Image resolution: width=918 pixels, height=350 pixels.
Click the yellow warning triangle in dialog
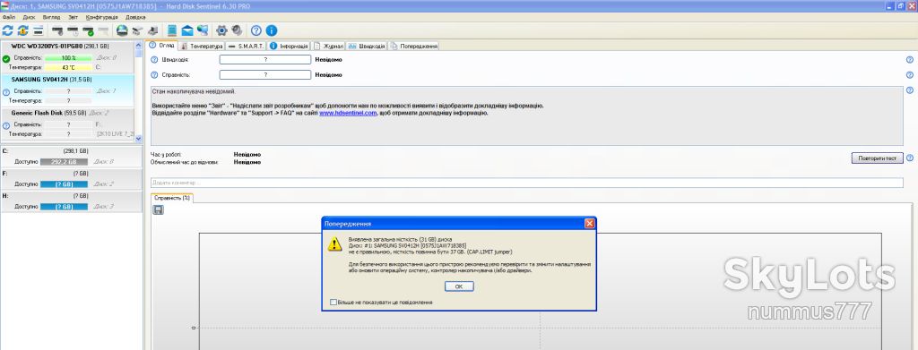pyautogui.click(x=334, y=244)
